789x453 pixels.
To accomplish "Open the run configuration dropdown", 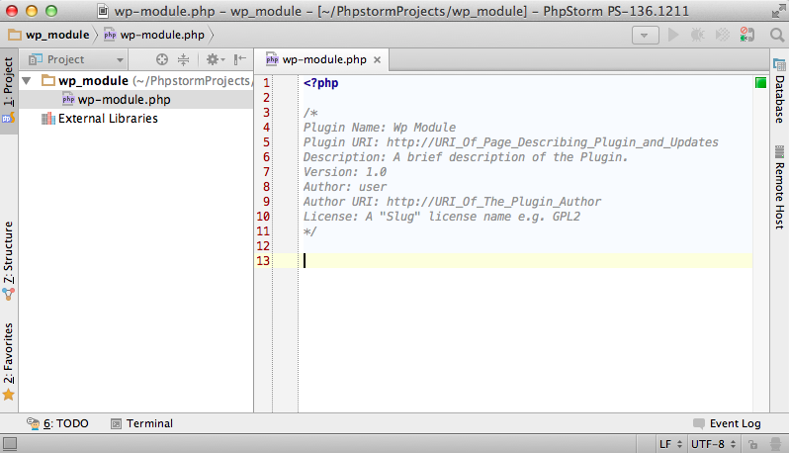I will 645,36.
